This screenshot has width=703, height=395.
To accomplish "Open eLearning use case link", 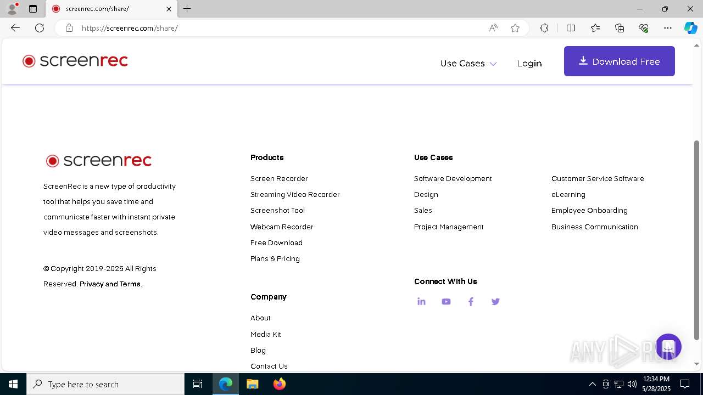I will [568, 195].
